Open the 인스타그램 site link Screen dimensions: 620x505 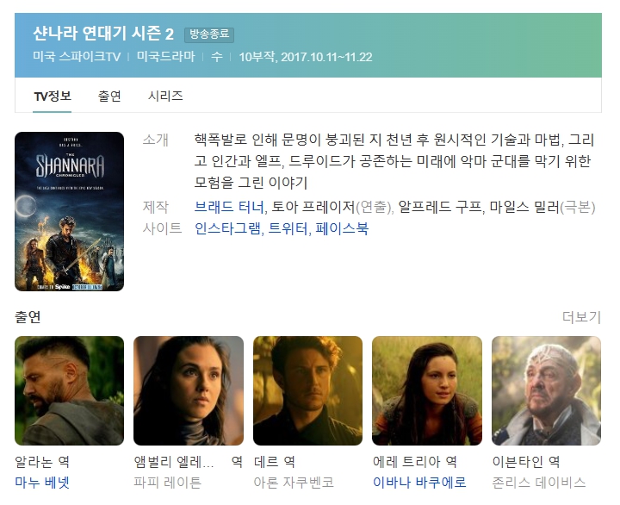click(227, 228)
